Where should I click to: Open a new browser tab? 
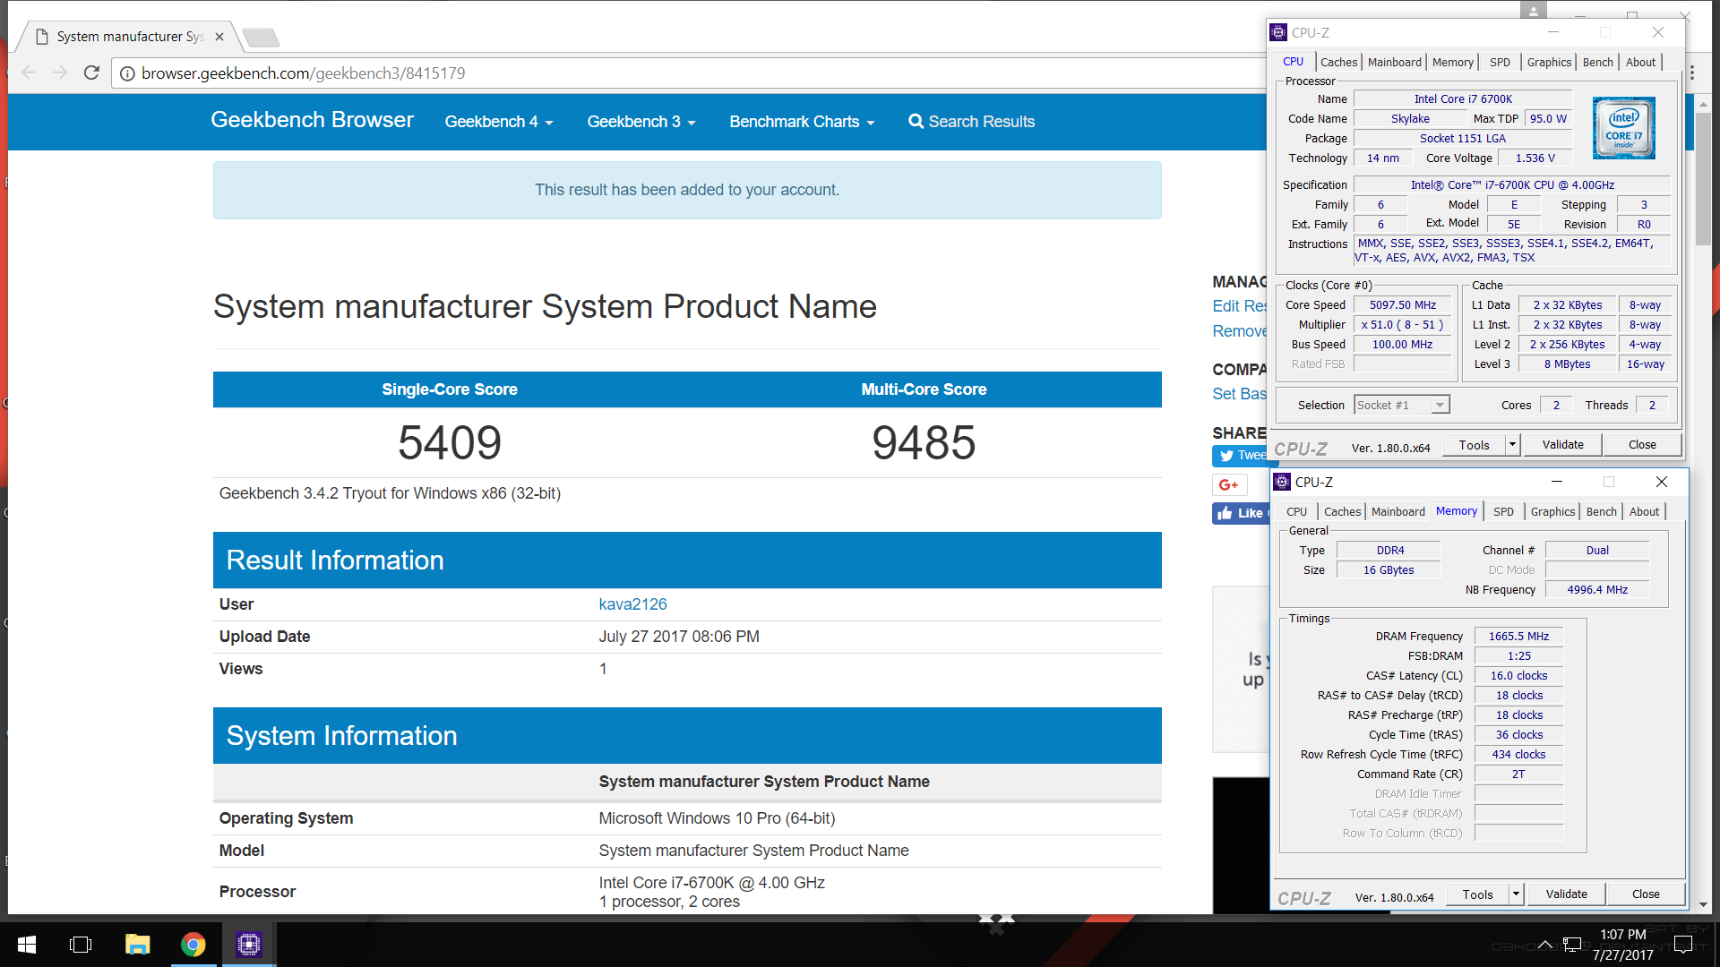click(261, 37)
